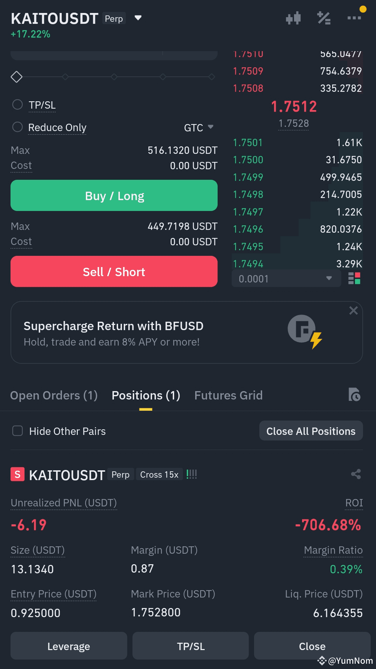Open the three-dot more menu
Image resolution: width=376 pixels, height=669 pixels.
354,18
